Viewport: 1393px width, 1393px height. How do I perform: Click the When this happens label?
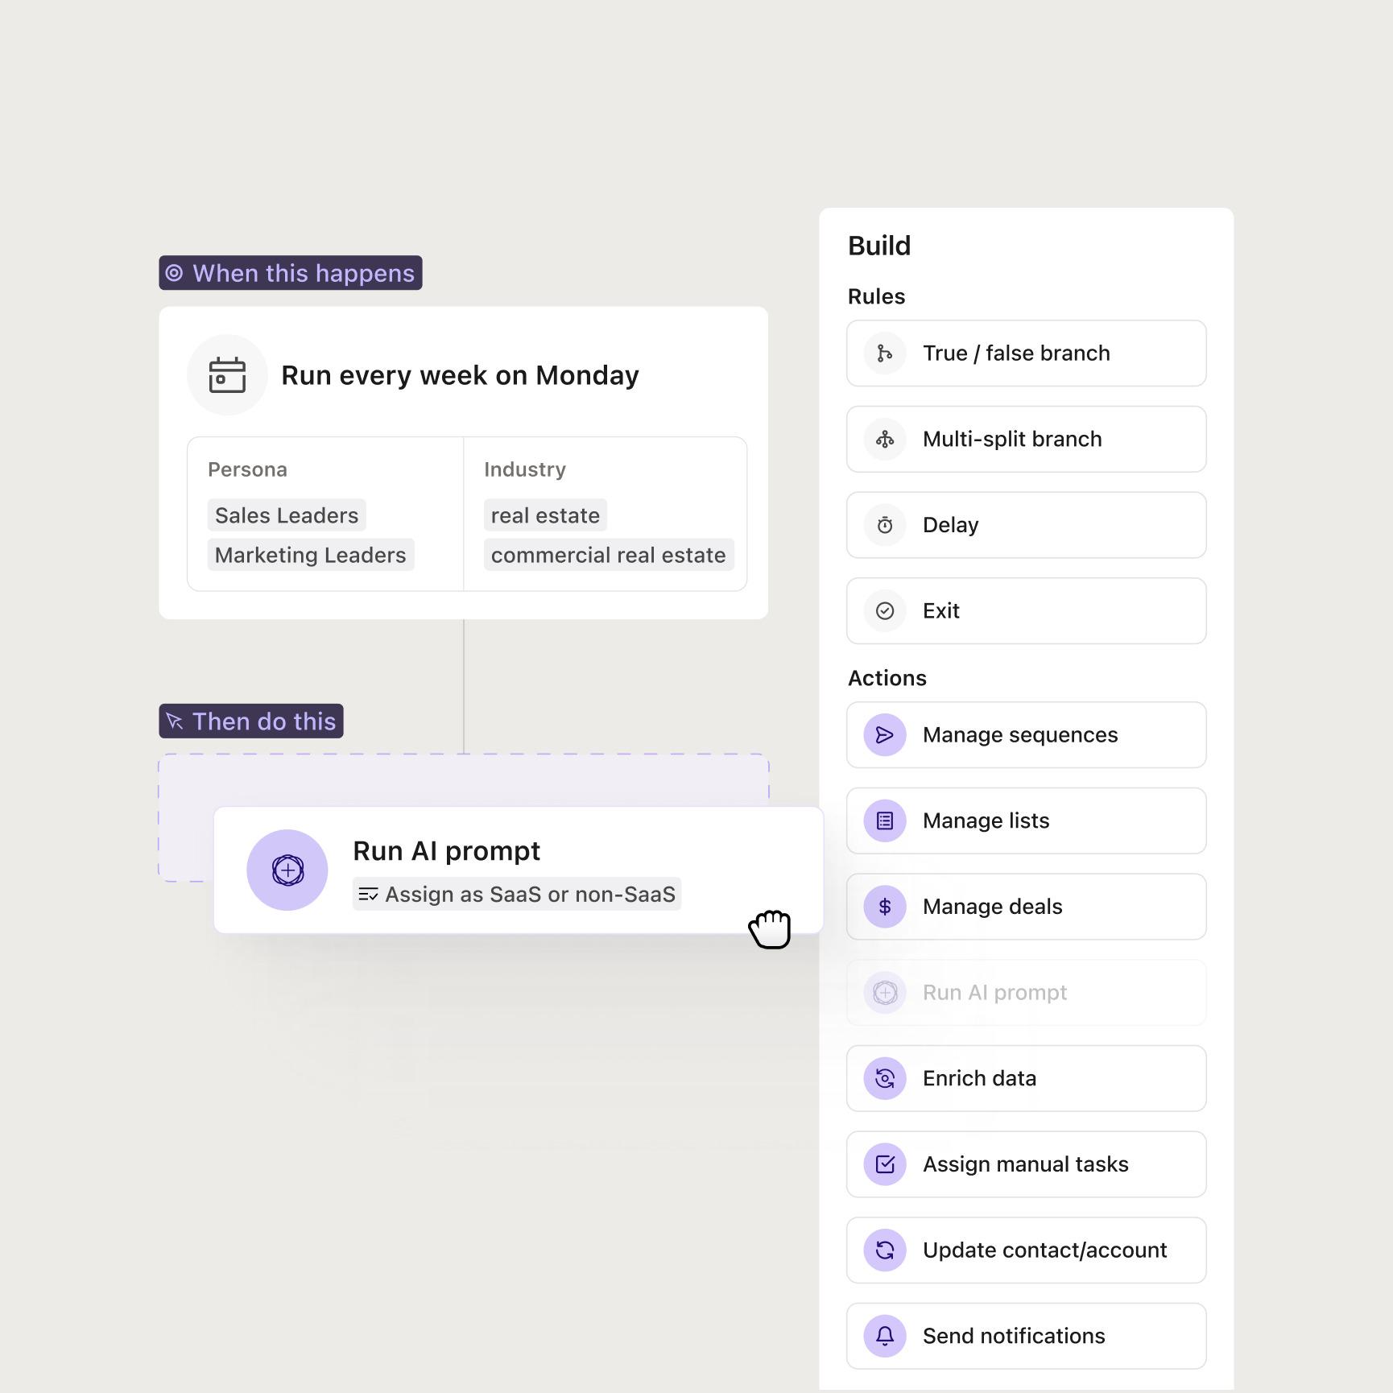tap(291, 273)
